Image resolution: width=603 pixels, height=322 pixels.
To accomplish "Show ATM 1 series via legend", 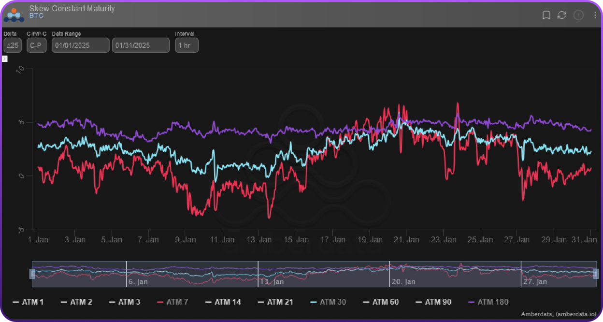I will [x=28, y=302].
